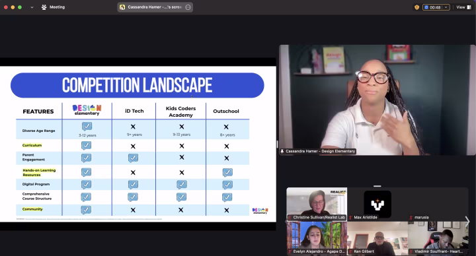Click the Outschool checkmark for Comprehensive Course Structure
The height and width of the screenshot is (256, 476).
(x=227, y=197)
